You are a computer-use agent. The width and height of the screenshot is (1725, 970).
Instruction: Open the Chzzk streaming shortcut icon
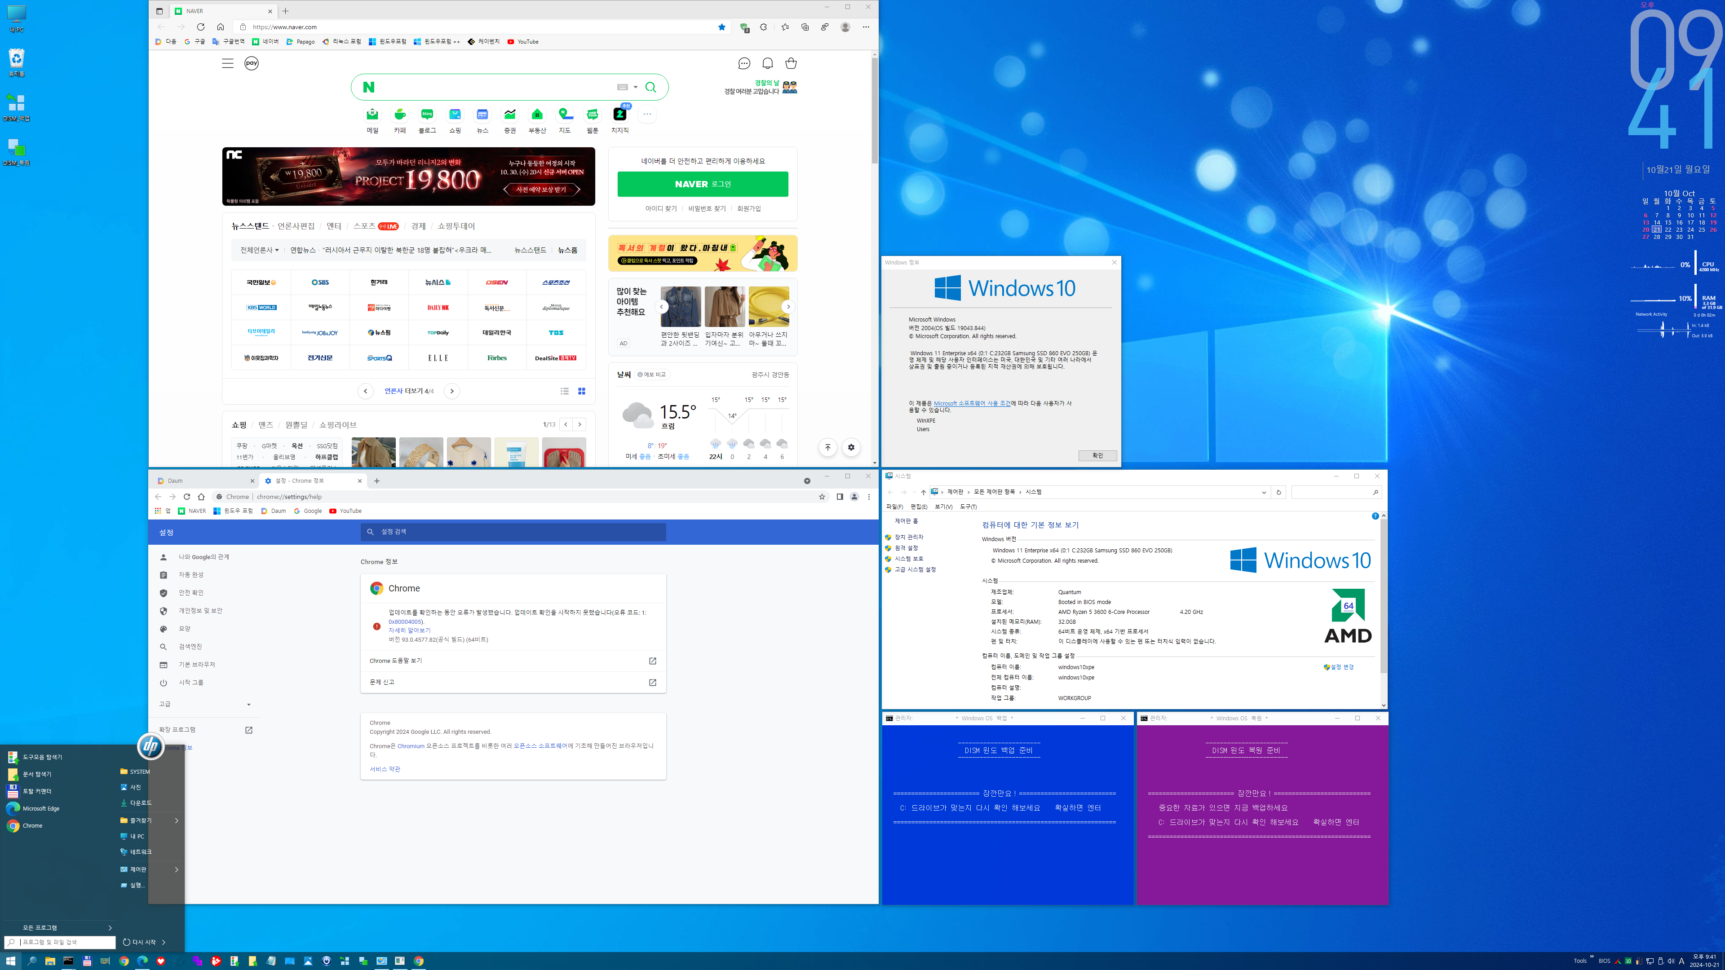pos(620,115)
